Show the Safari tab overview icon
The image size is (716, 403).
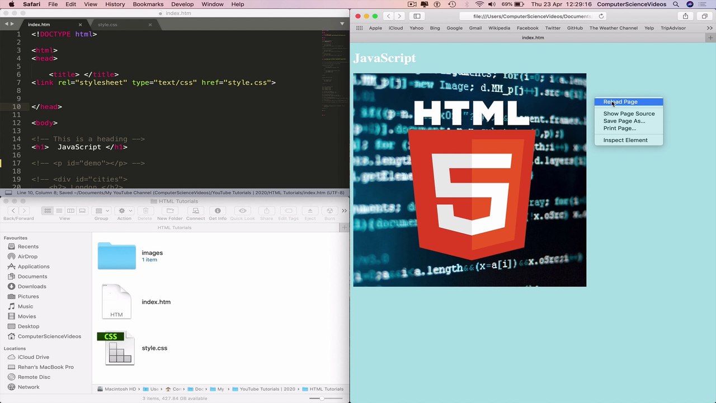coord(705,16)
